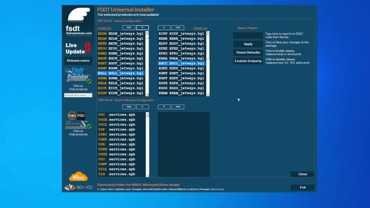Open the fsdreamteam.com link
This screenshot has width=370, height=208.
pos(79,34)
